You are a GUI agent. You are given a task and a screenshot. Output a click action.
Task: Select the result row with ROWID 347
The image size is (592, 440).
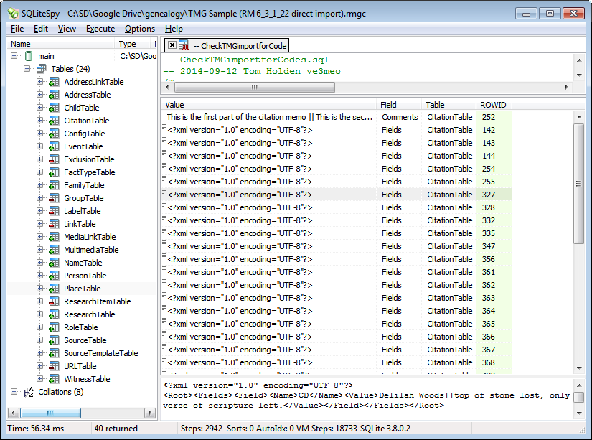[x=337, y=246]
